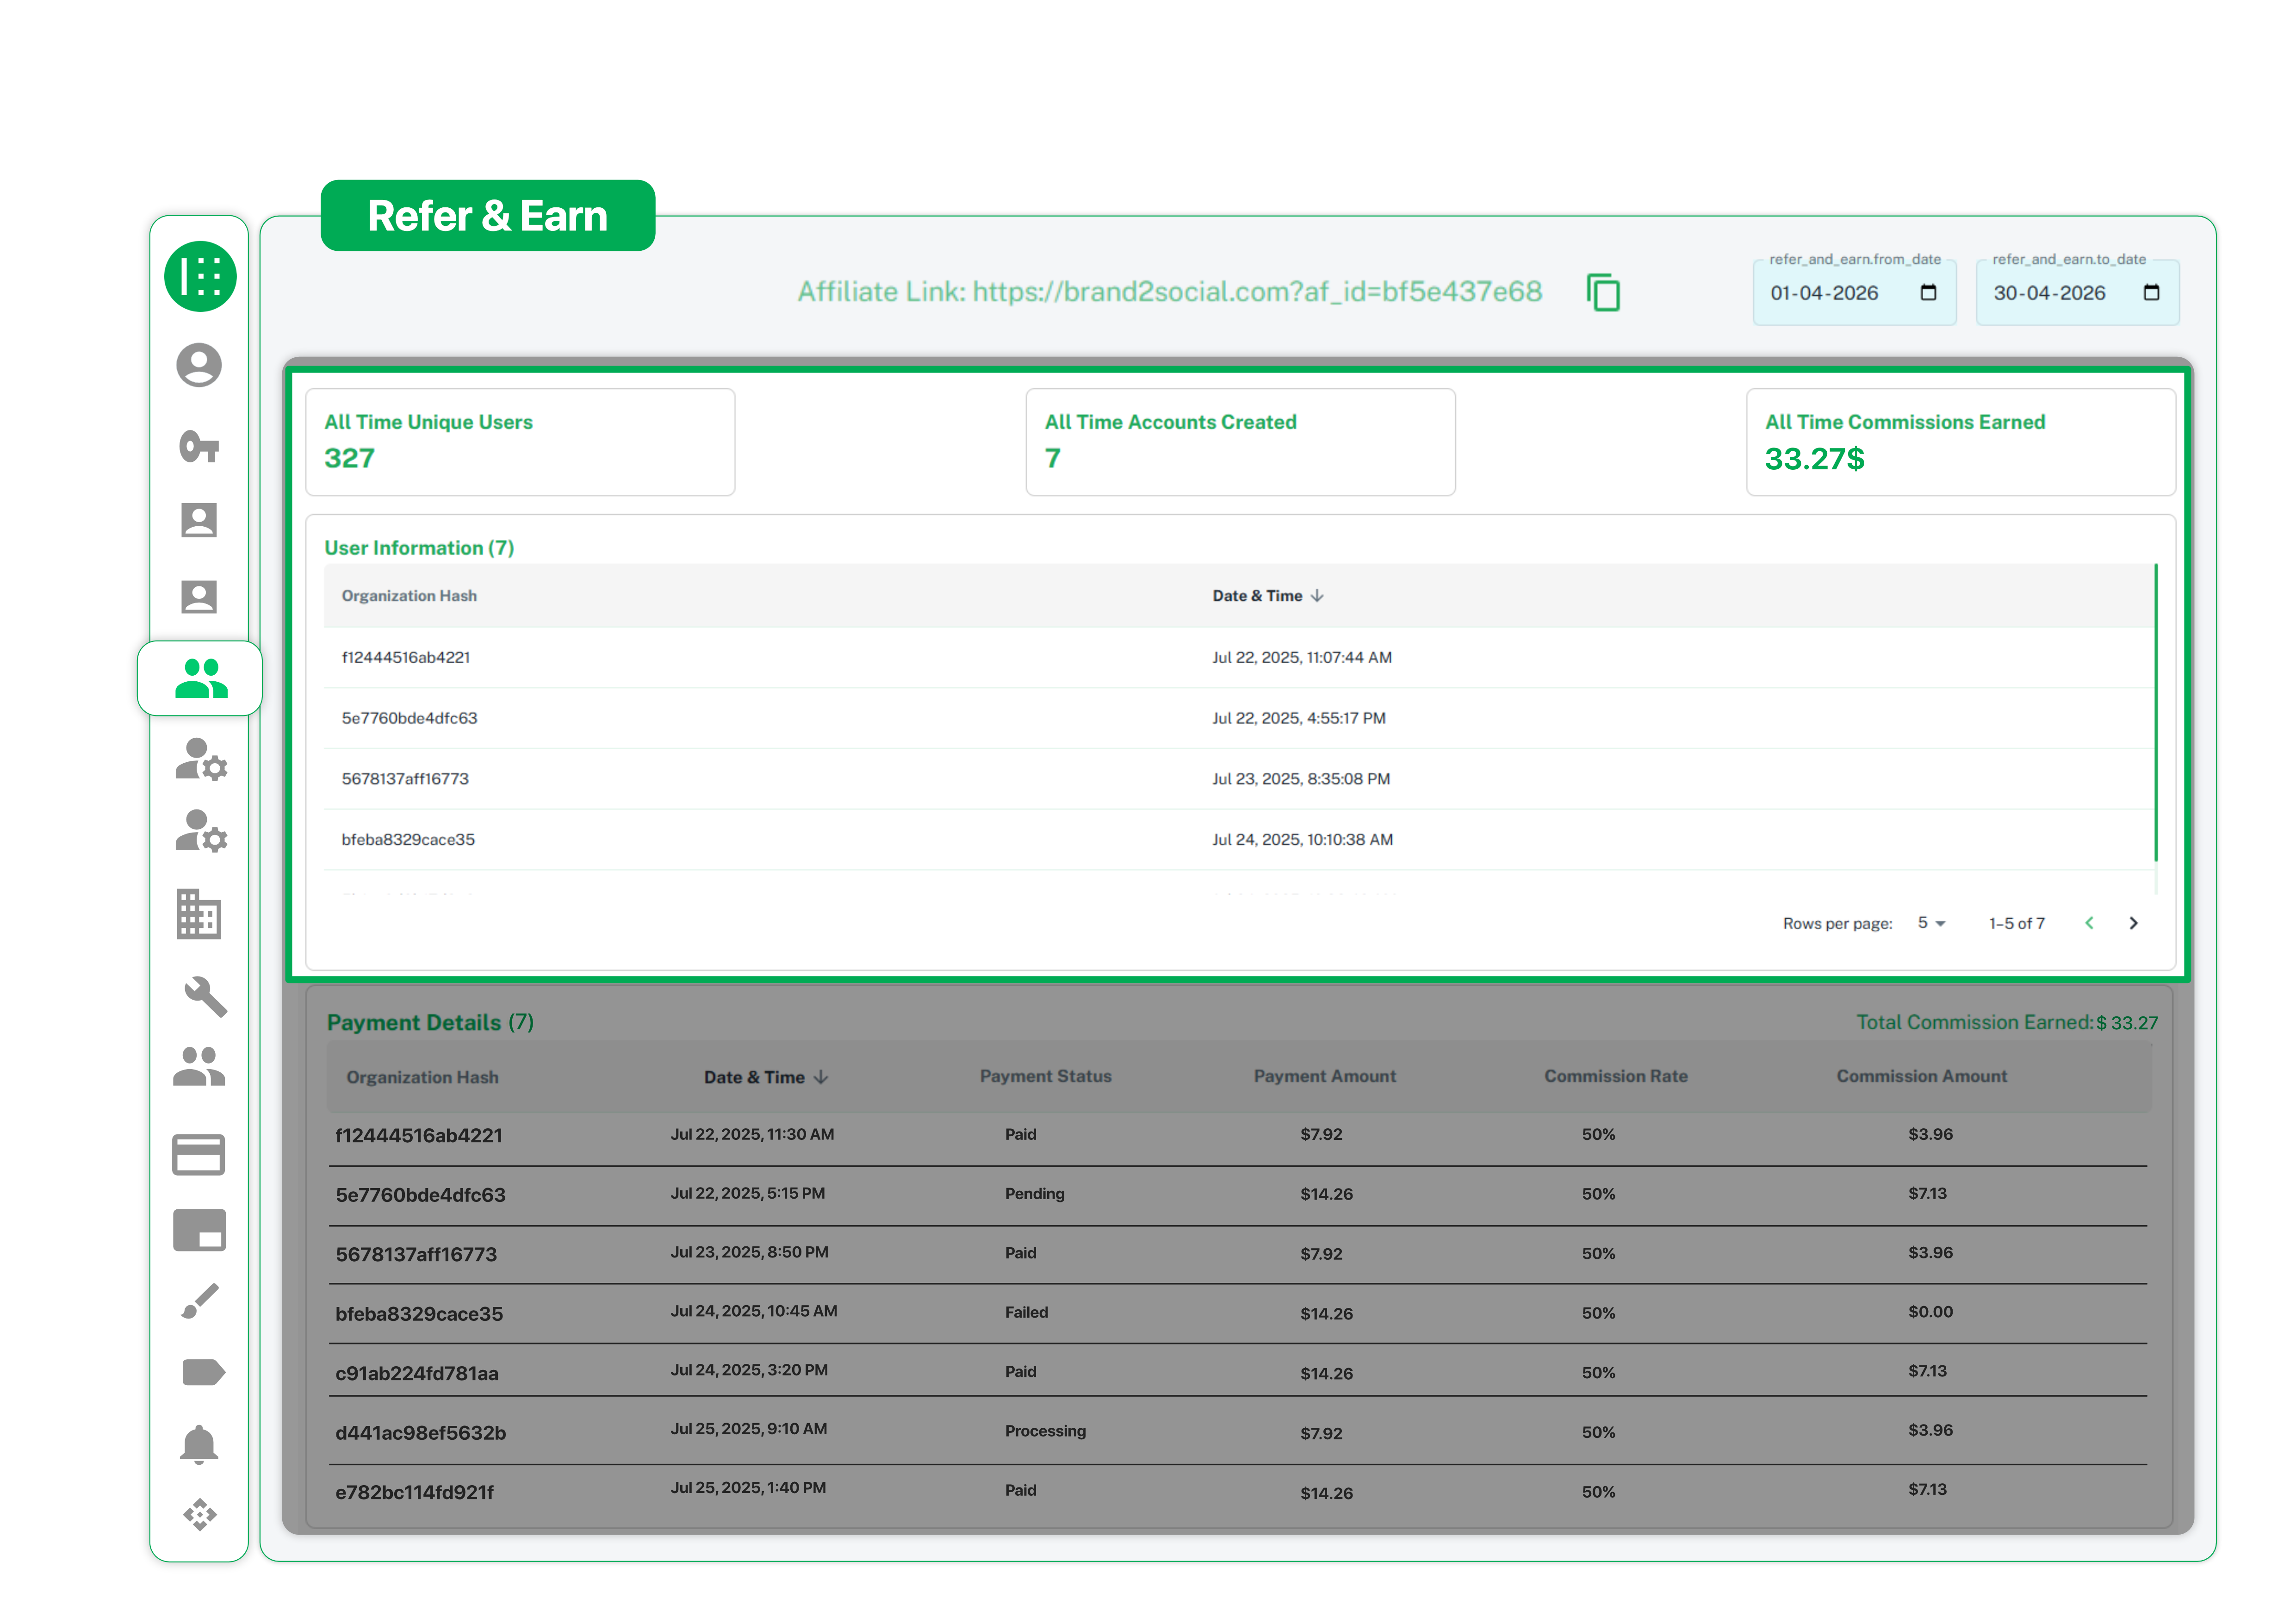Click the user table vertical scrollbar
This screenshot has height=1624, width=2296.
2155,712
